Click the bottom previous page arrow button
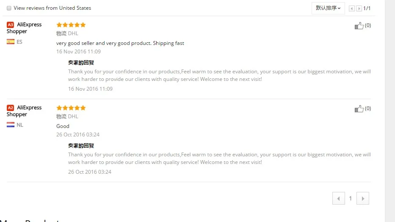Viewport: 395px width, 222px height. [338, 198]
